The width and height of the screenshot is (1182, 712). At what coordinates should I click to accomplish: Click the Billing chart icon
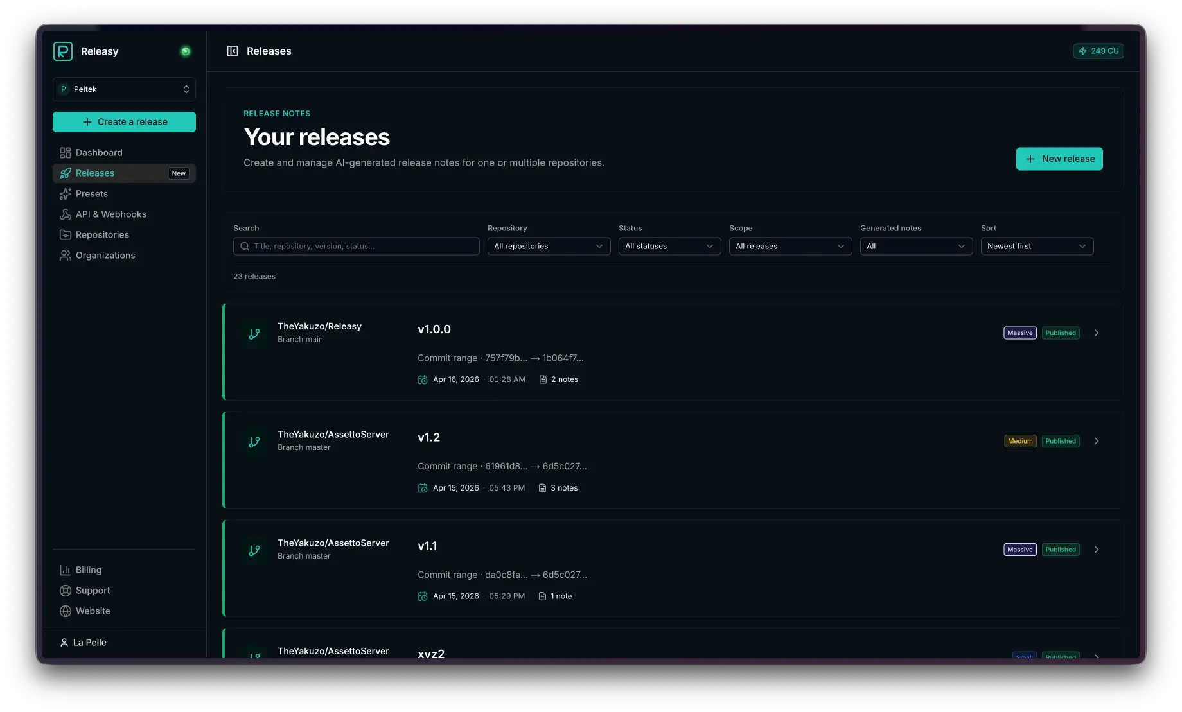[x=66, y=570]
